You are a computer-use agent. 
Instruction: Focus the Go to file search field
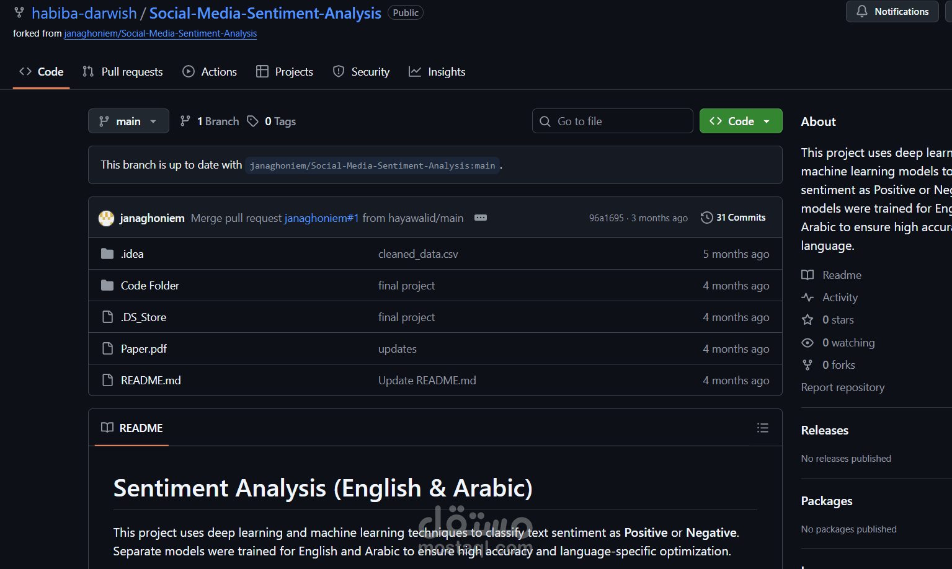coord(613,121)
